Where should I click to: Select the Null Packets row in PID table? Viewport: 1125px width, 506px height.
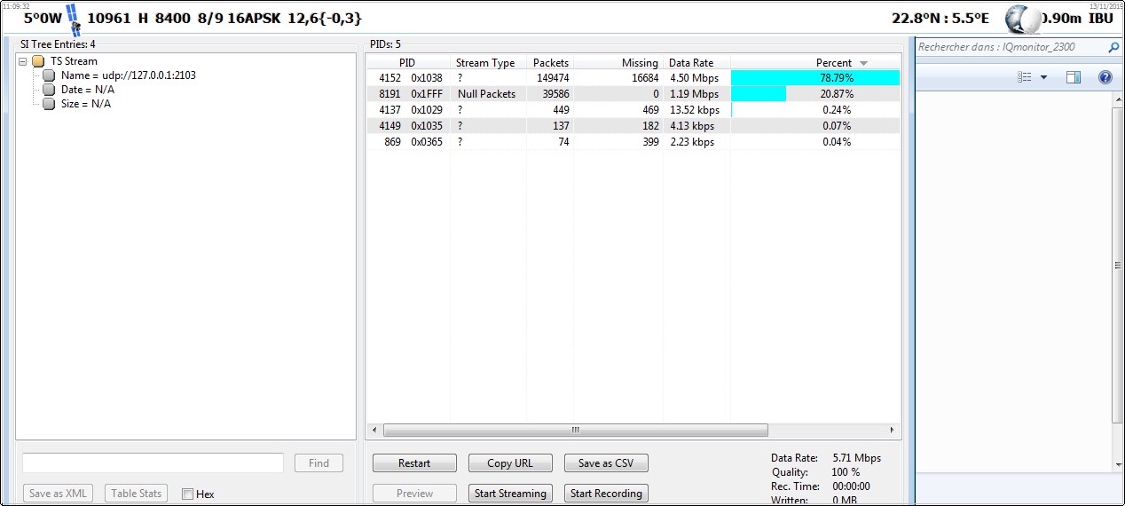[485, 94]
